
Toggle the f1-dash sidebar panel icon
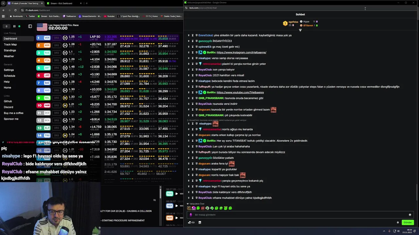pyautogui.click(x=30, y=26)
